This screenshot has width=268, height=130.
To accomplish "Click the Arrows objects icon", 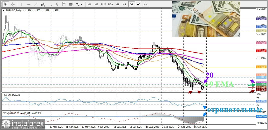I will (78, 4).
